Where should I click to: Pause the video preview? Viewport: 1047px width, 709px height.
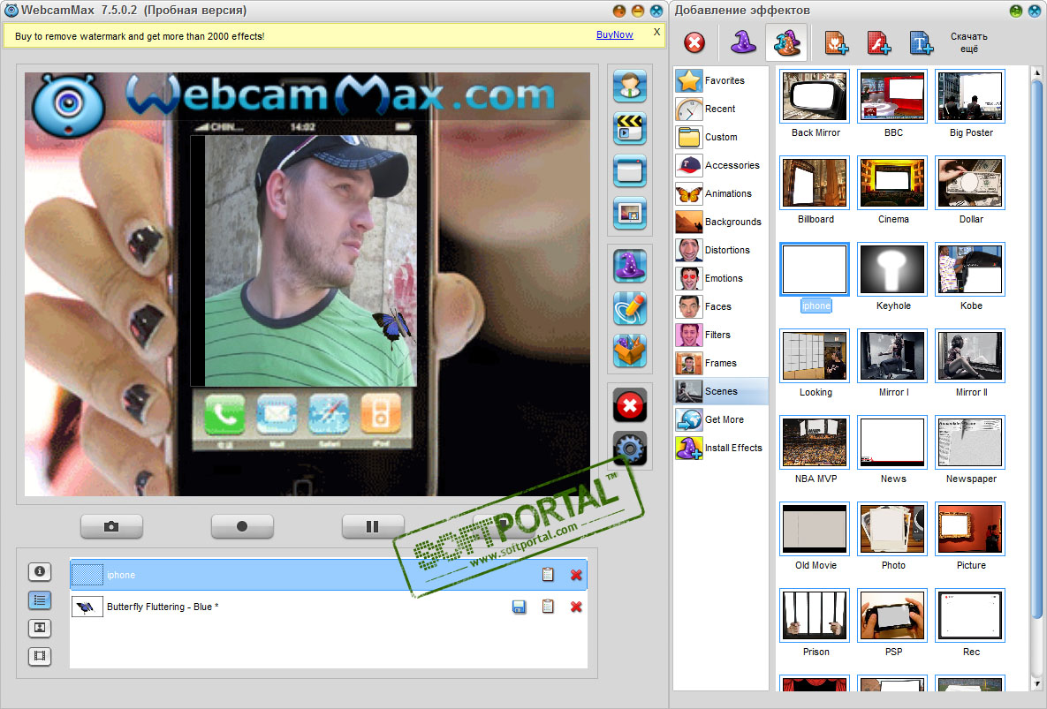(373, 526)
